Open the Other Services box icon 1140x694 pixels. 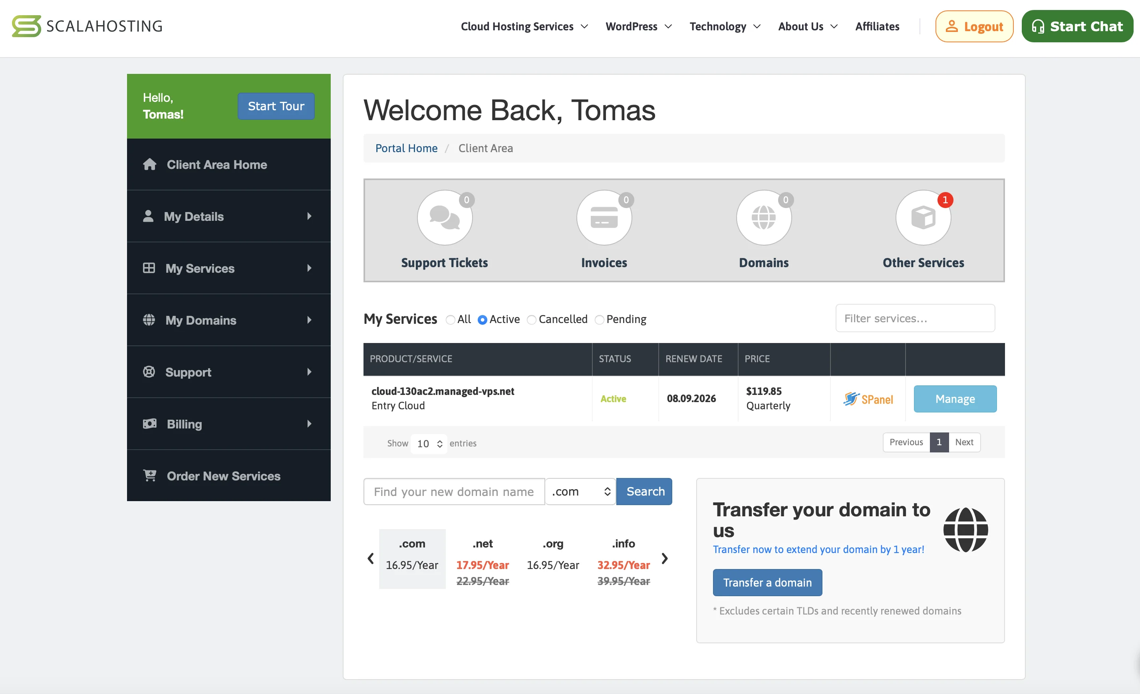pos(923,217)
